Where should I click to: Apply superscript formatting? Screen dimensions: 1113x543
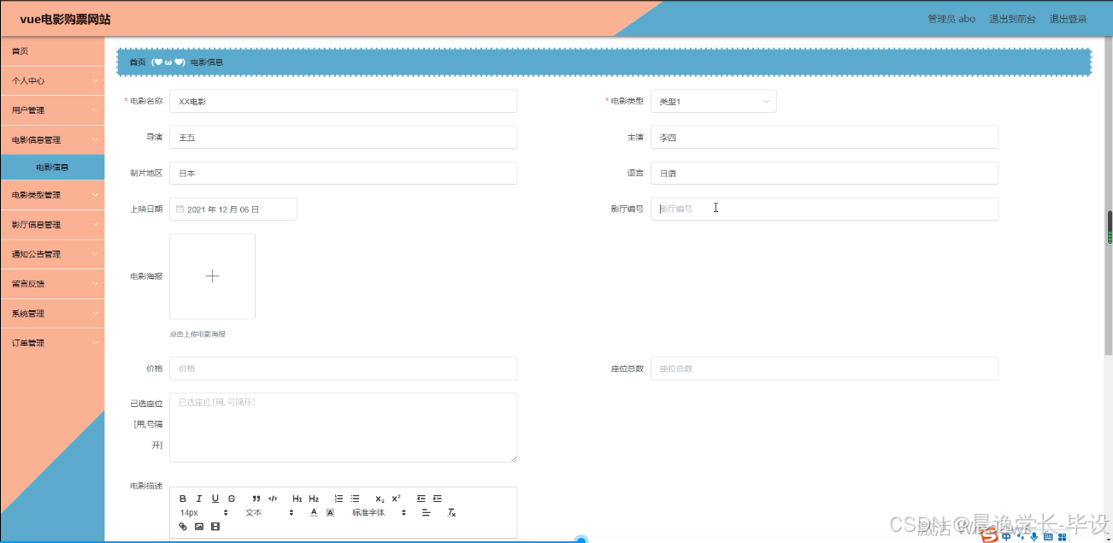pos(396,499)
